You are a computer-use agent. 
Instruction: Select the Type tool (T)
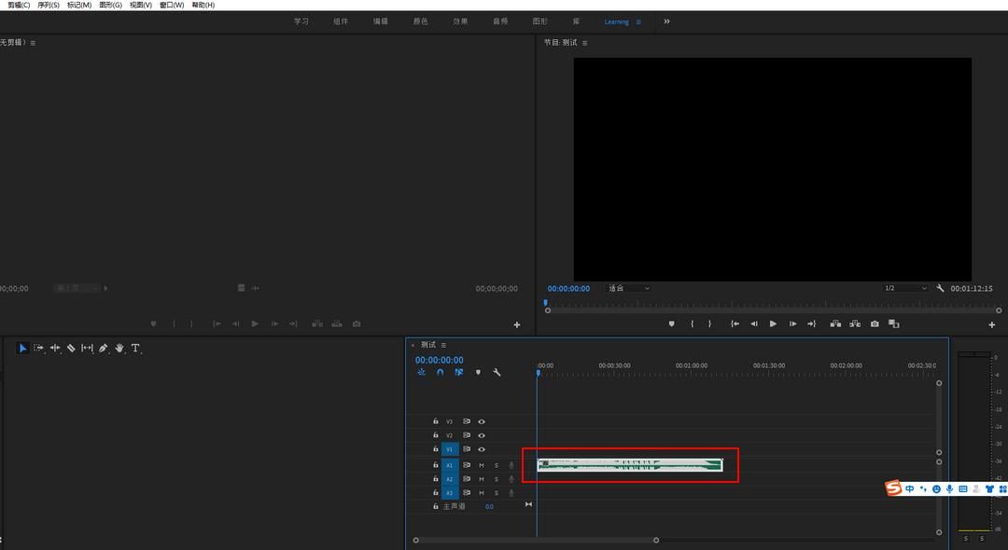135,348
